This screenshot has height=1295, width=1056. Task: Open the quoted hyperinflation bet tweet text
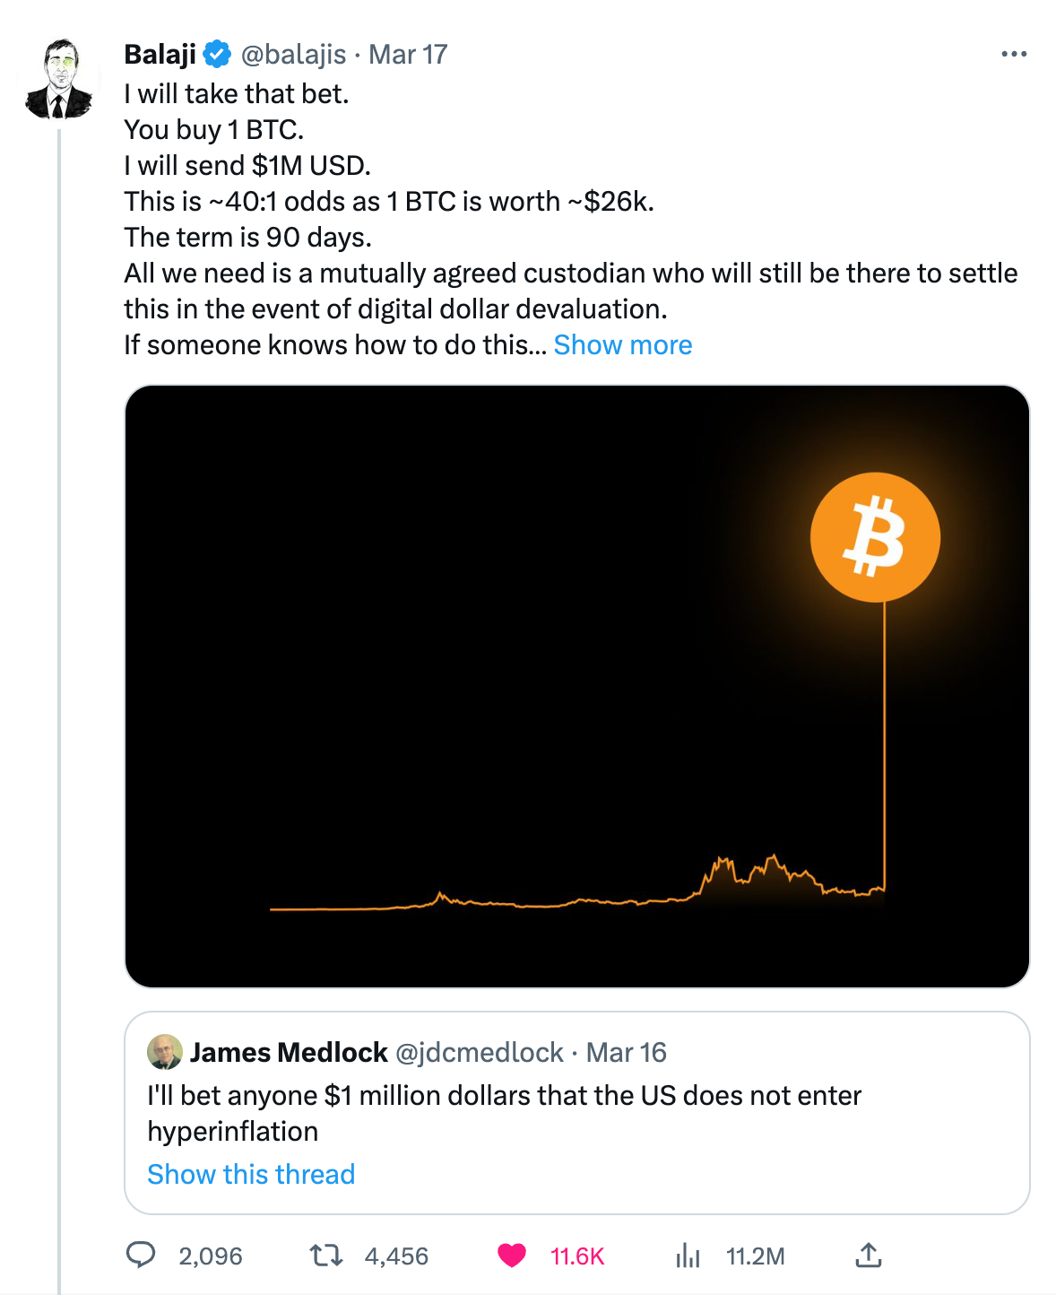click(504, 1113)
